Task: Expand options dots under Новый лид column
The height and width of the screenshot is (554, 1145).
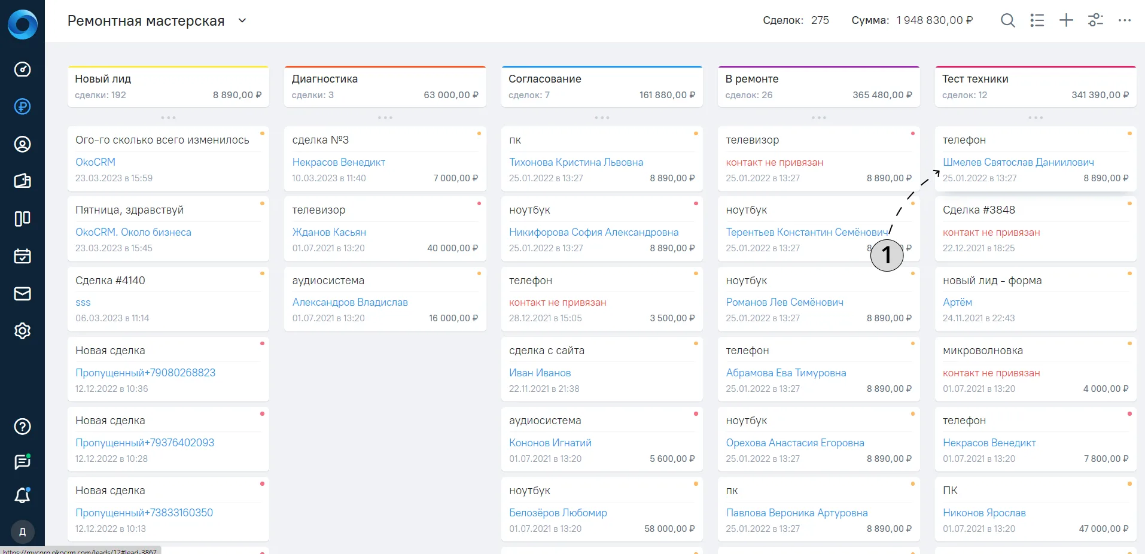Action: [168, 117]
